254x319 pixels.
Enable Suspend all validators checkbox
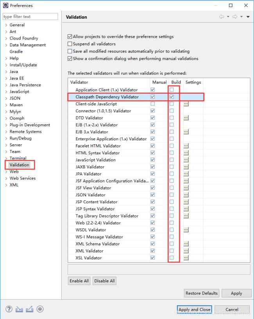(x=70, y=44)
